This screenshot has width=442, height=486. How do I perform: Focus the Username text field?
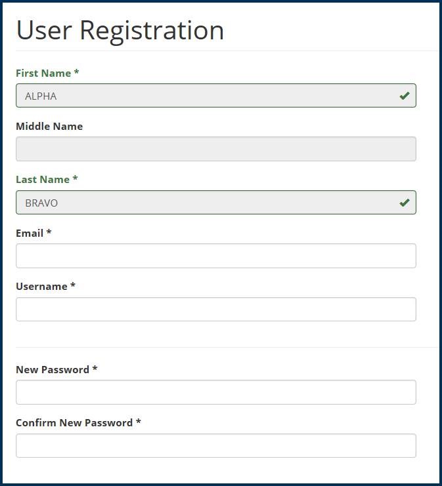point(215,310)
